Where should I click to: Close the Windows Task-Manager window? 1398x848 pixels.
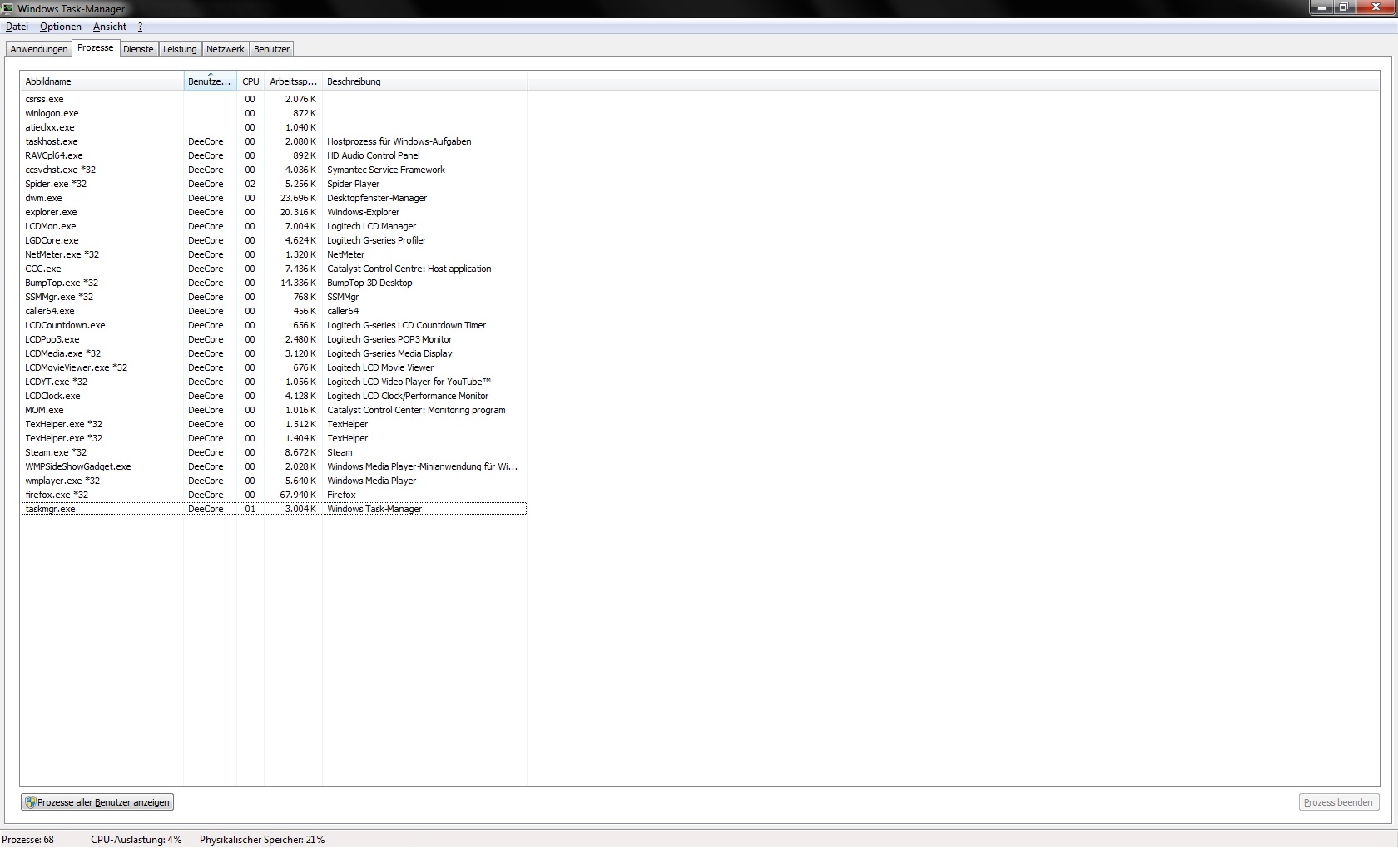pos(1375,7)
